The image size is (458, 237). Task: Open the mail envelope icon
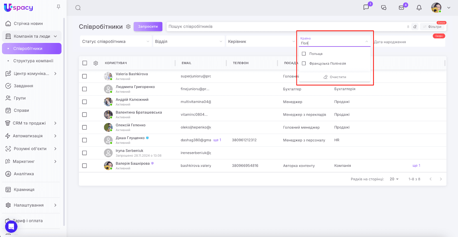[x=401, y=8]
